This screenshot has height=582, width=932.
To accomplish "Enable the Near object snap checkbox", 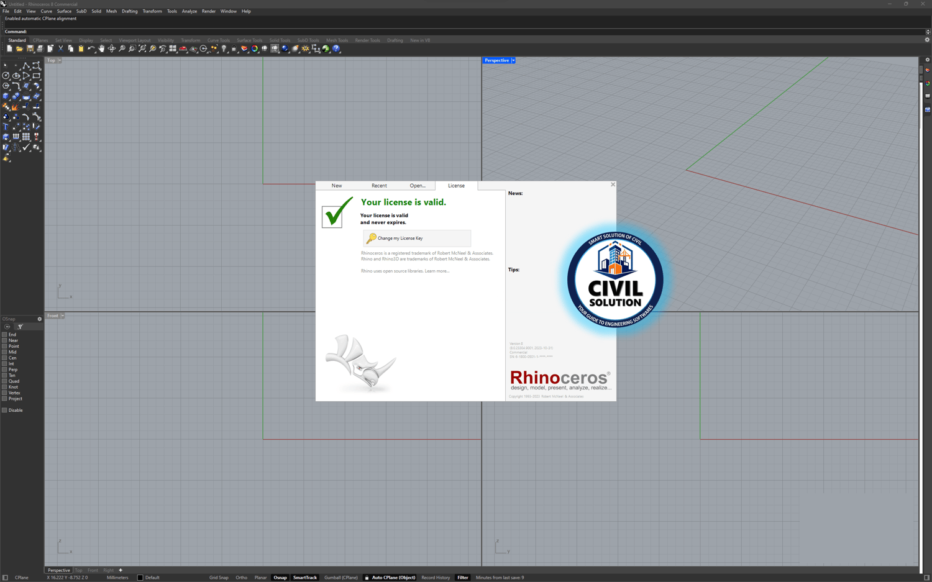I will pos(4,340).
